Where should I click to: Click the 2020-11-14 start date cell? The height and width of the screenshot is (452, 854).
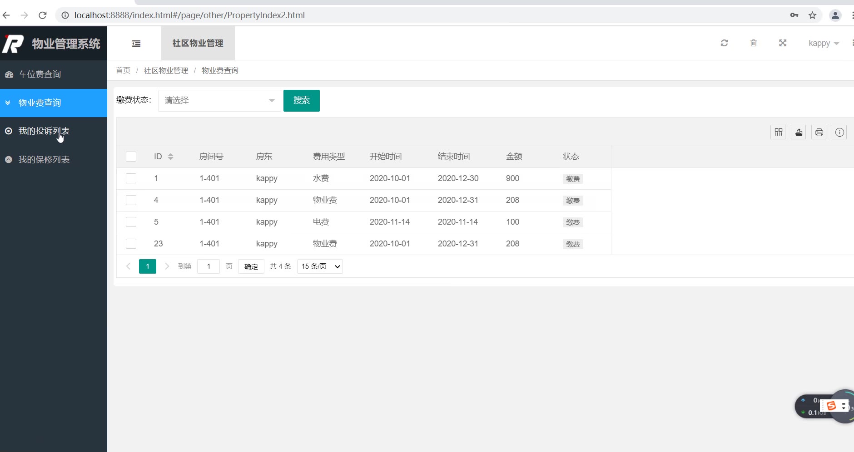[x=390, y=222]
